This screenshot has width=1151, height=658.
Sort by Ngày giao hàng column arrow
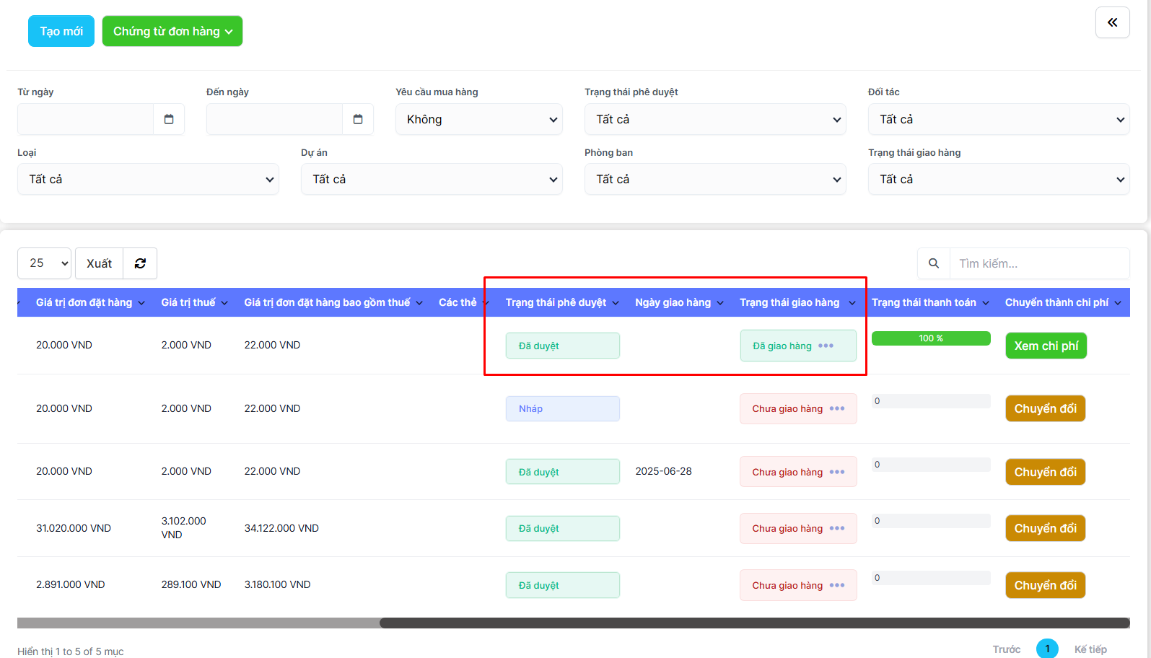click(x=720, y=303)
